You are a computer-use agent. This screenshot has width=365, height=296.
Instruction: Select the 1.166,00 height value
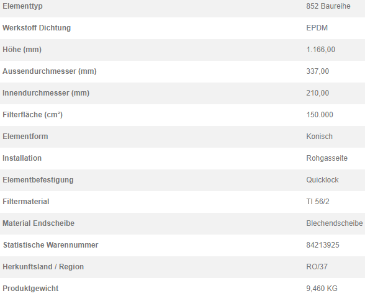[x=320, y=50]
